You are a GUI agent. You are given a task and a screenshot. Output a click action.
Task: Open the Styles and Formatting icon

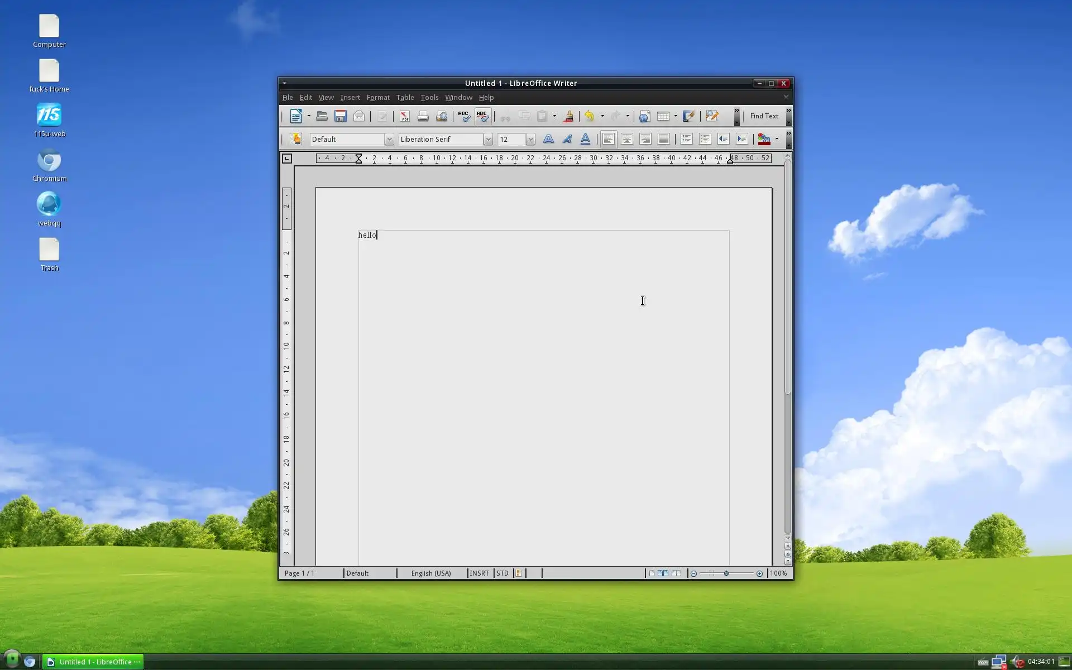coord(295,139)
